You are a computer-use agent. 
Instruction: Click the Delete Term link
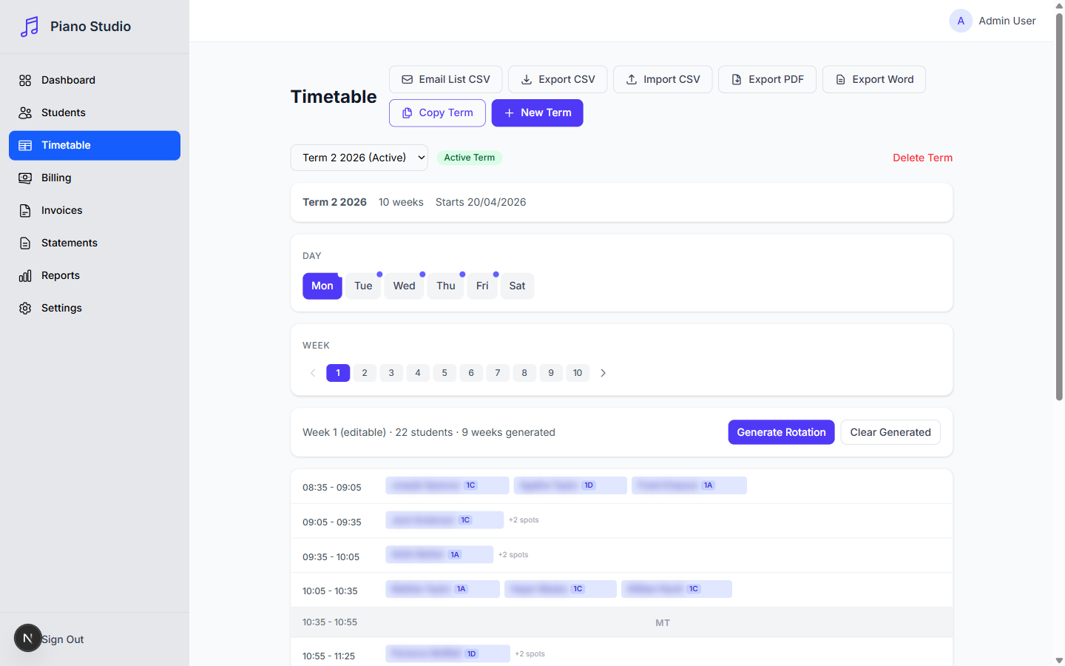922,158
